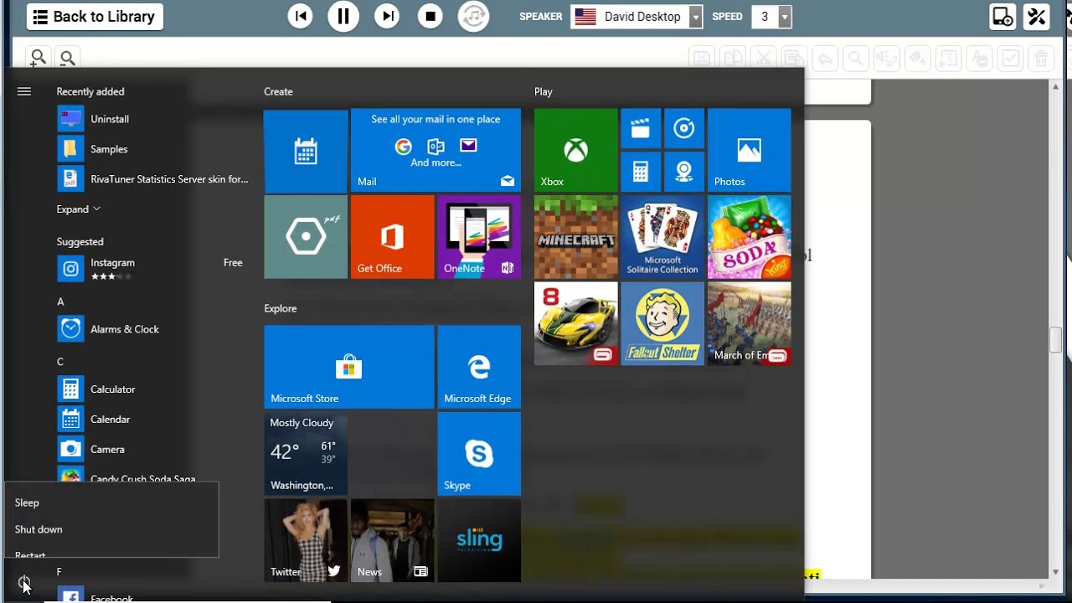Open the Asphalt 8 racing tile
The height and width of the screenshot is (603, 1072).
(576, 323)
